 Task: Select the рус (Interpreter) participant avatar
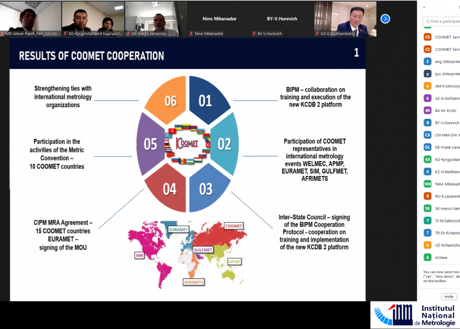[x=427, y=74]
